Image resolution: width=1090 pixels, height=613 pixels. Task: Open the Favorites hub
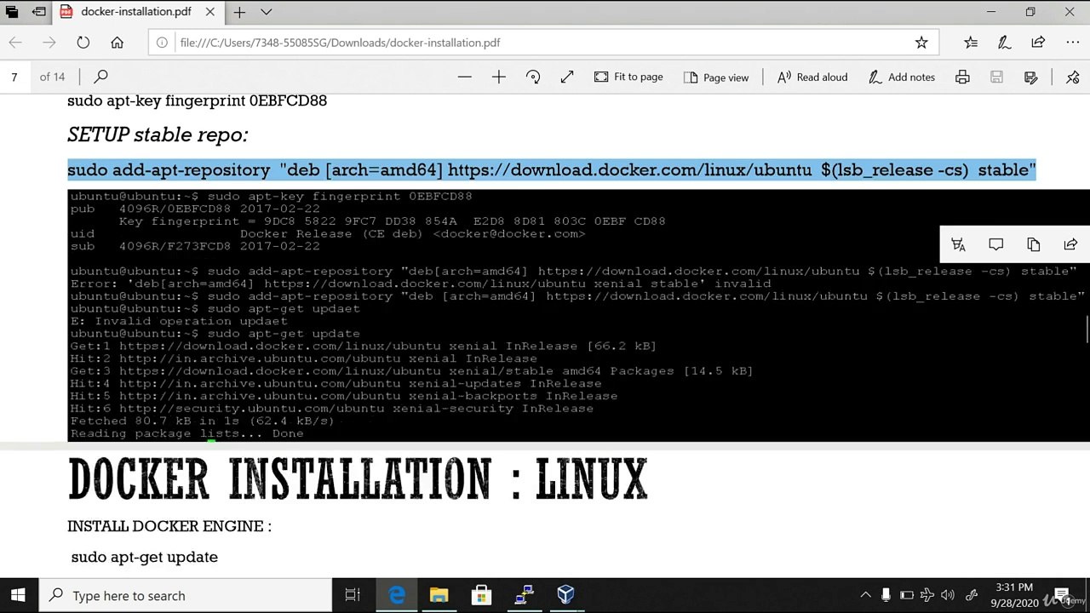tap(971, 43)
